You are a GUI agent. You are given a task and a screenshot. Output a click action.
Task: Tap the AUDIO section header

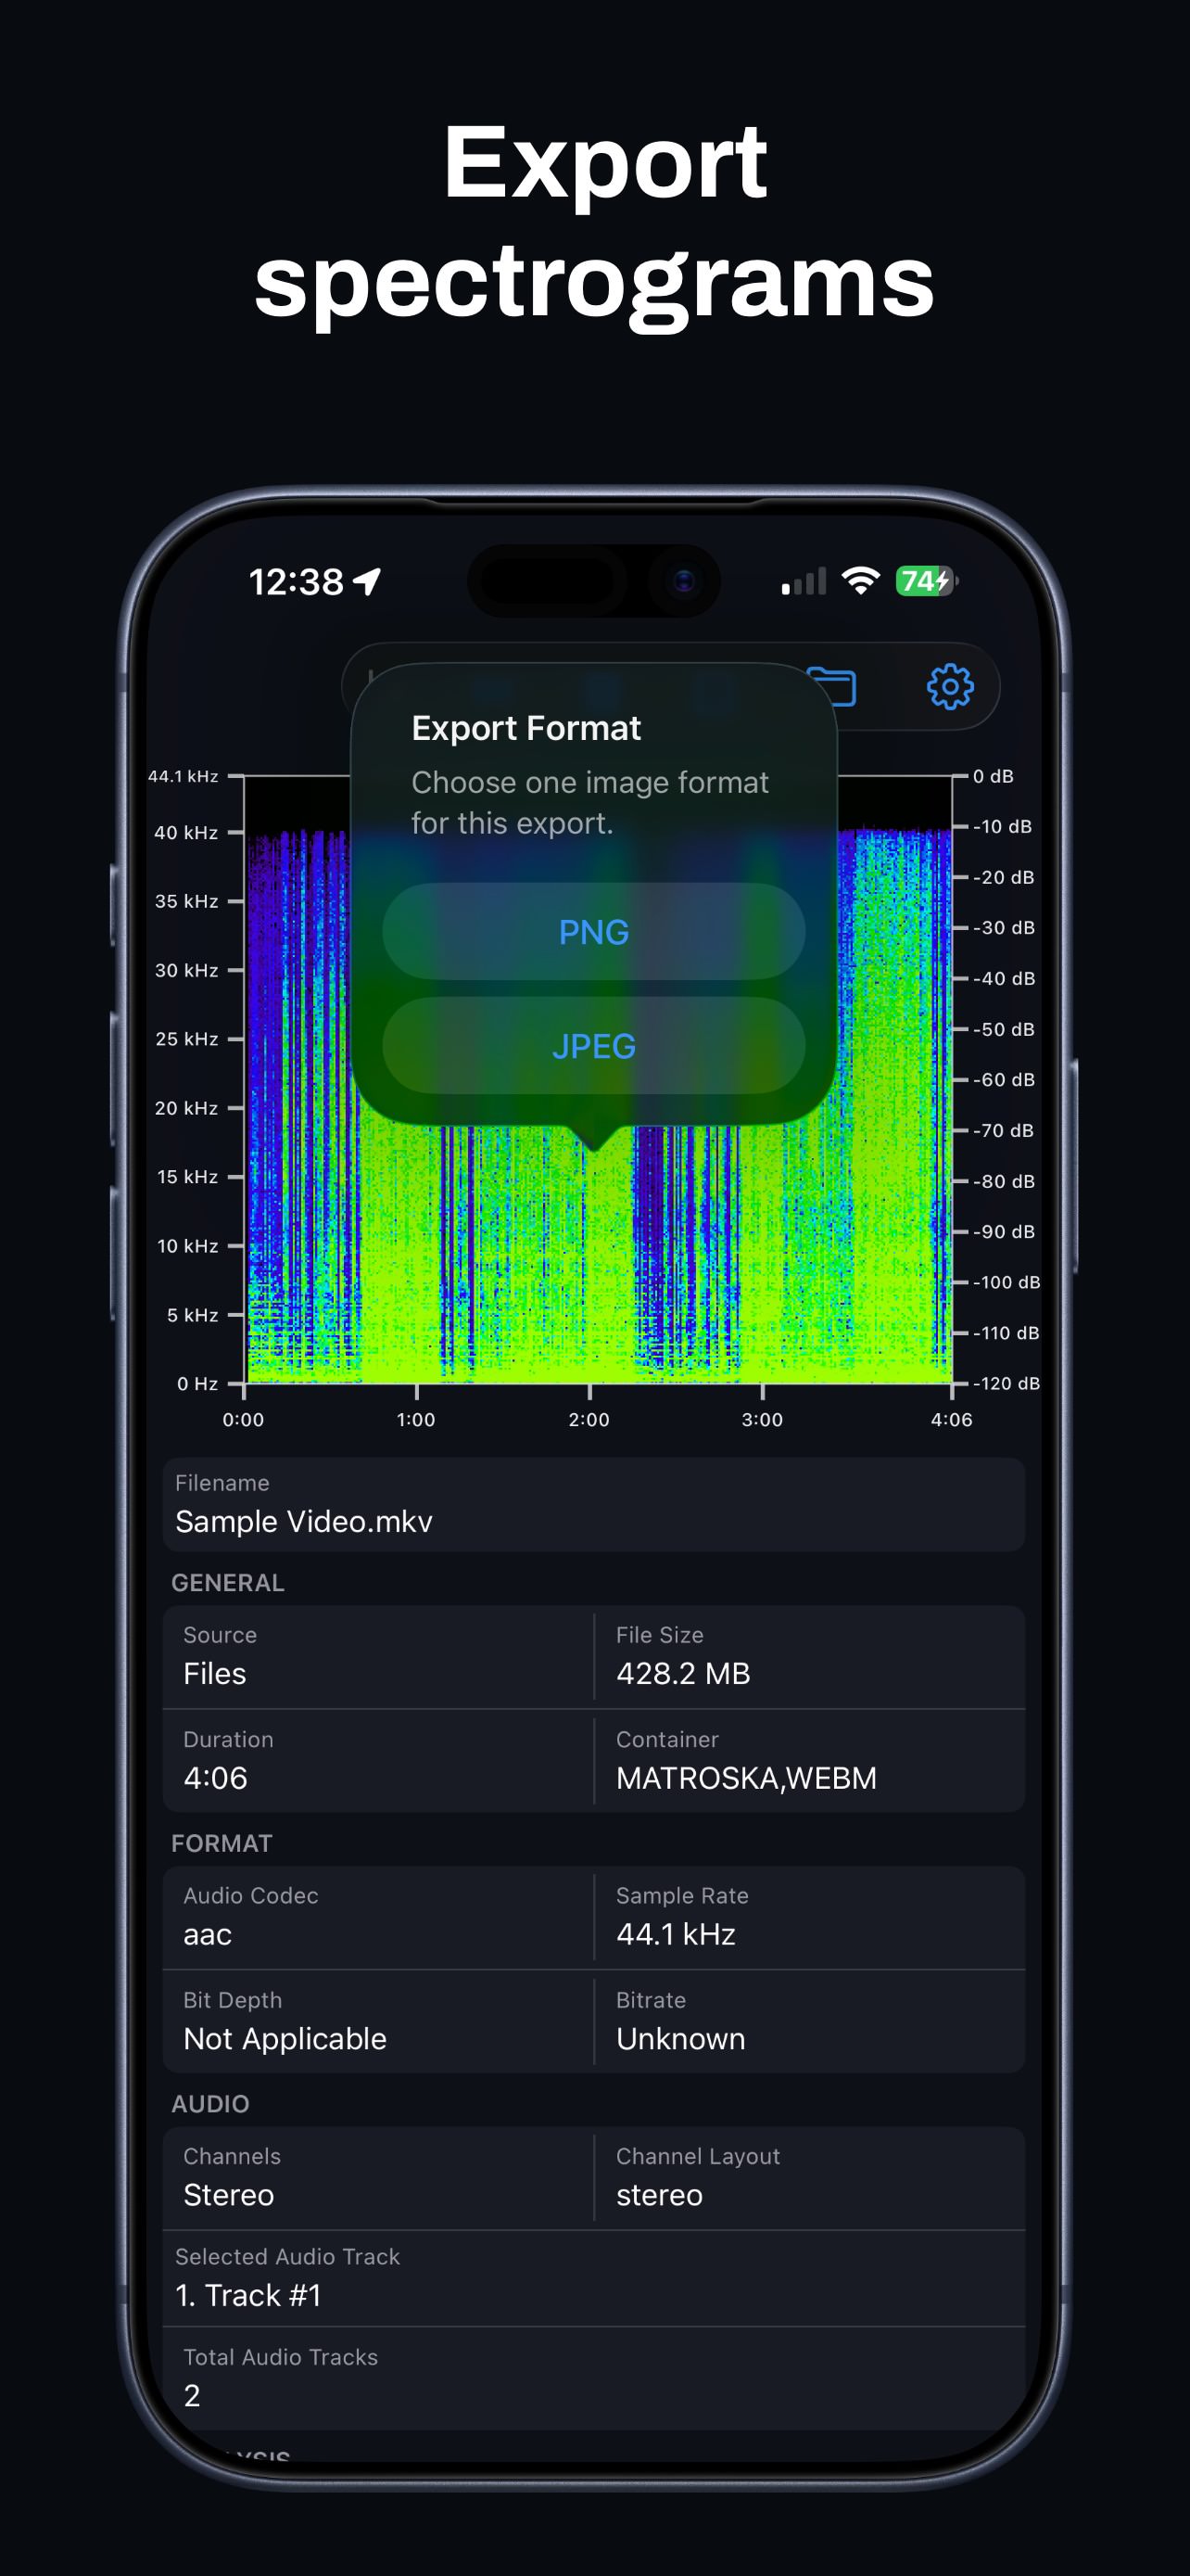pos(209,2103)
